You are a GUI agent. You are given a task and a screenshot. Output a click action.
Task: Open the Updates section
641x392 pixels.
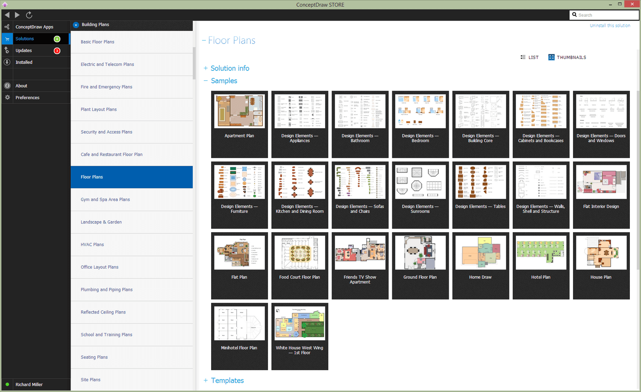pyautogui.click(x=24, y=50)
